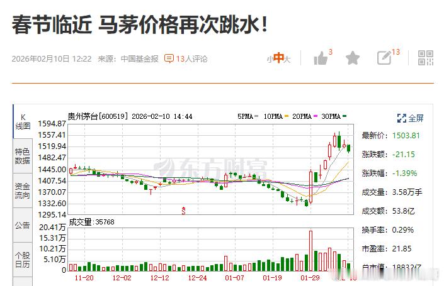
Task: Click the article headline 春节临近 马茅价格再次跳水
Action: 140,25
